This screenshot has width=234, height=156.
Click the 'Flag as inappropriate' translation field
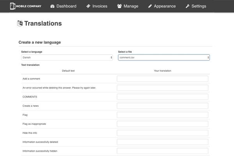tap(163, 124)
